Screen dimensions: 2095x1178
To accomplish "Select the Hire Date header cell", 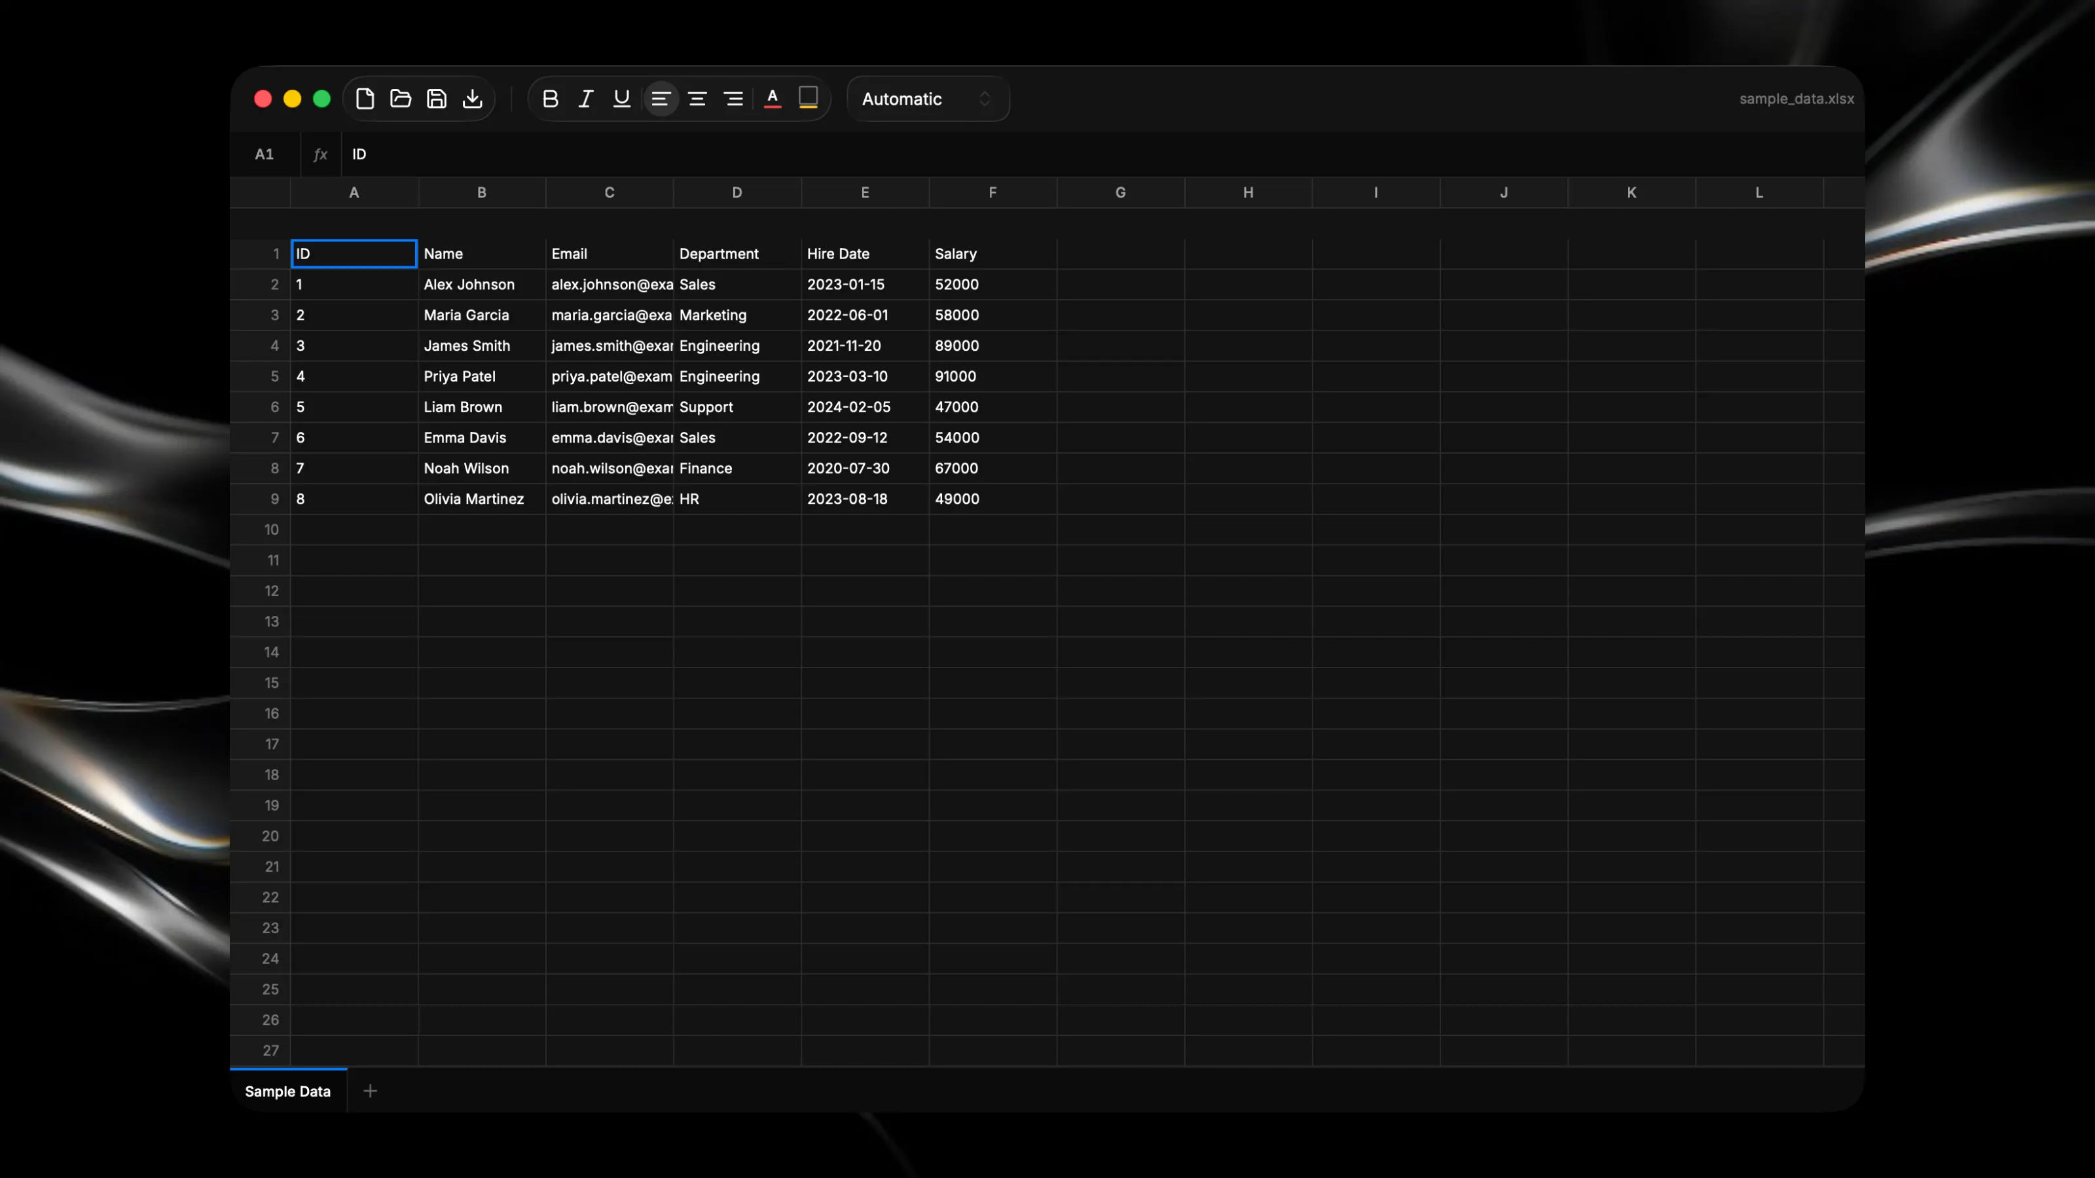I will tap(864, 254).
